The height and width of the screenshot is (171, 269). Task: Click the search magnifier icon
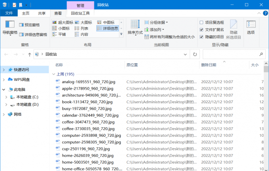tap(261, 54)
